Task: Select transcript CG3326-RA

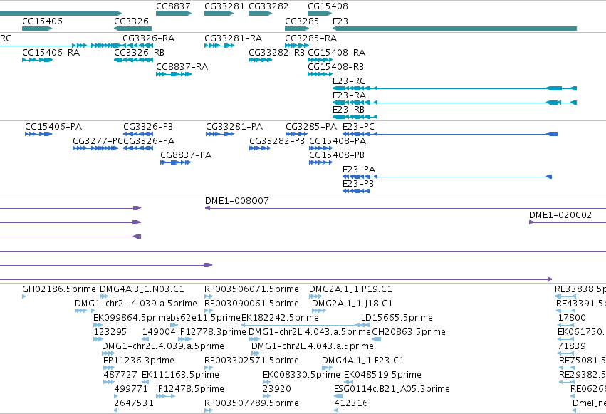Action: (x=137, y=46)
